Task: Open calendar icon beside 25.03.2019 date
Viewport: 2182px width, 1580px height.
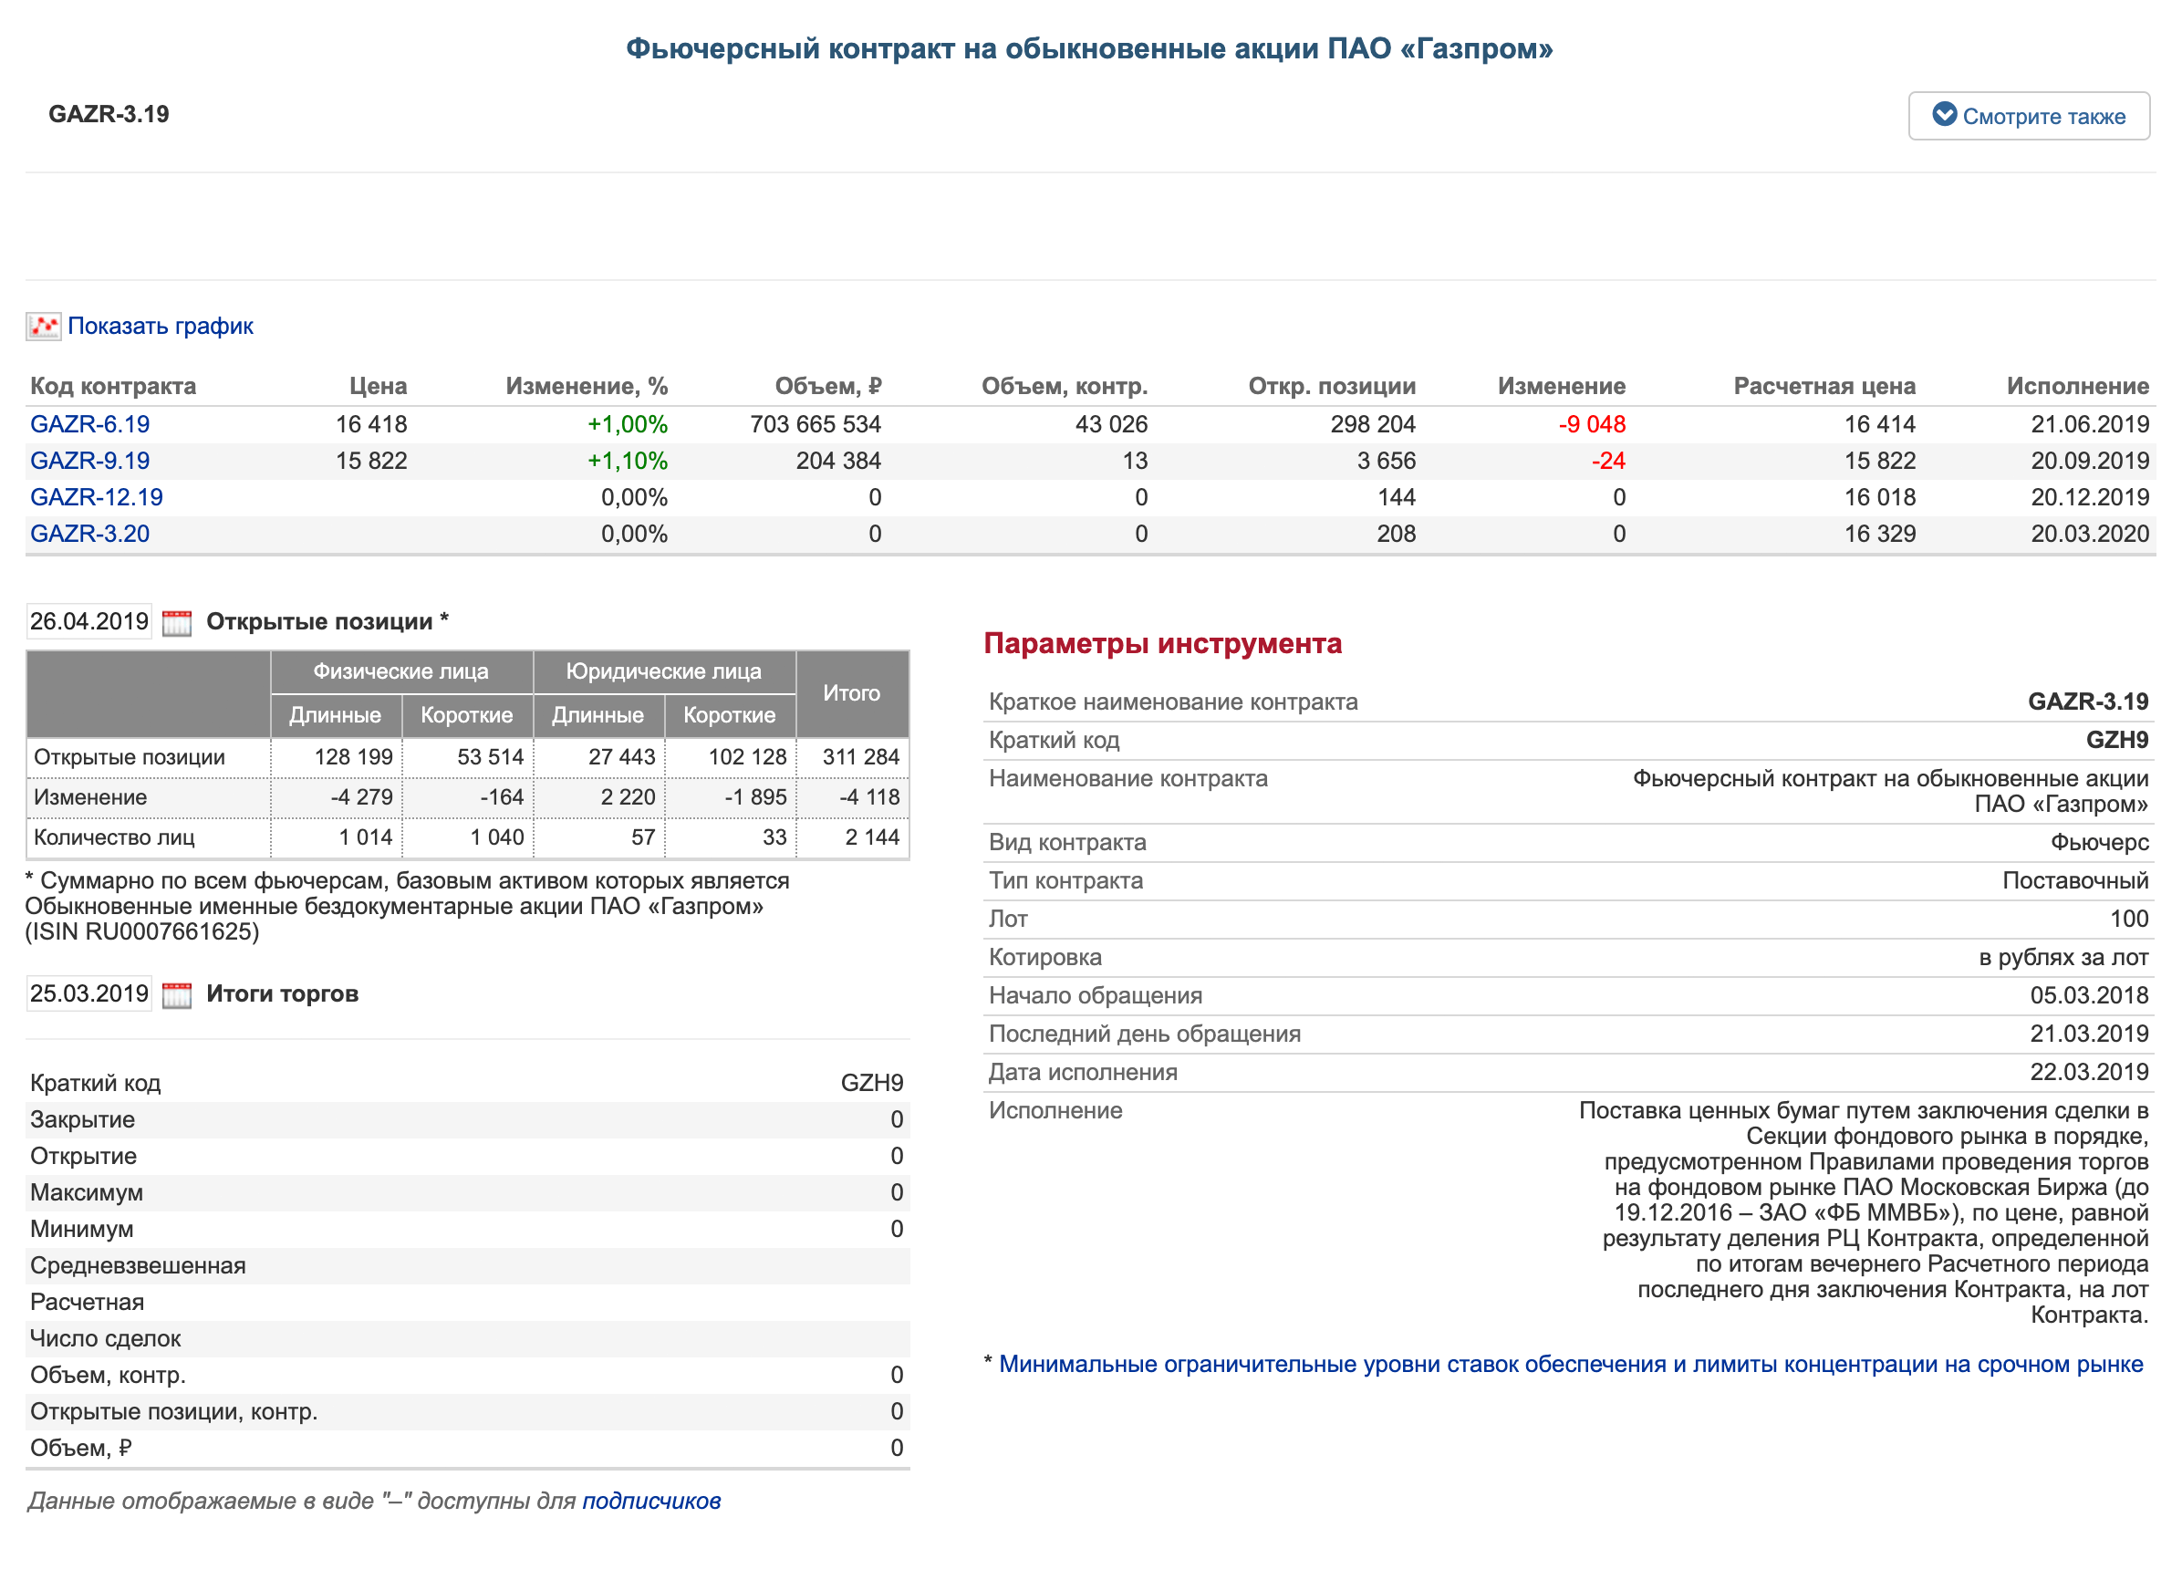Action: [x=177, y=995]
